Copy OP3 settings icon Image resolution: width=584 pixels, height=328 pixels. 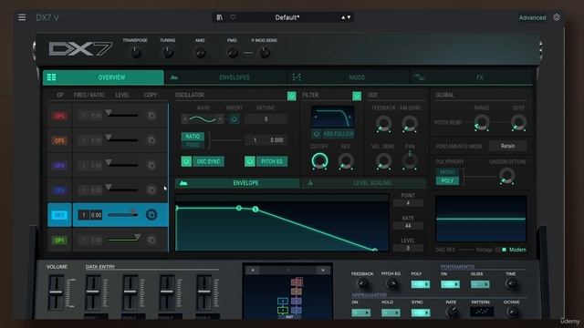pos(151,190)
